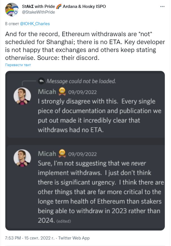Click the "(edited)" label in the Discord message

64,221
